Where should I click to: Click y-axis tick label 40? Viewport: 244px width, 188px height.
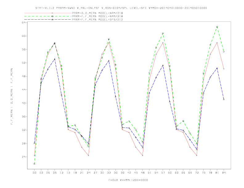[x=24, y=103]
